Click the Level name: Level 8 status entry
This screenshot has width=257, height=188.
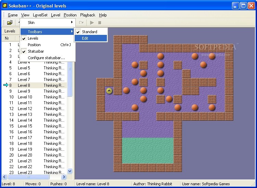pyautogui.click(x=93, y=184)
